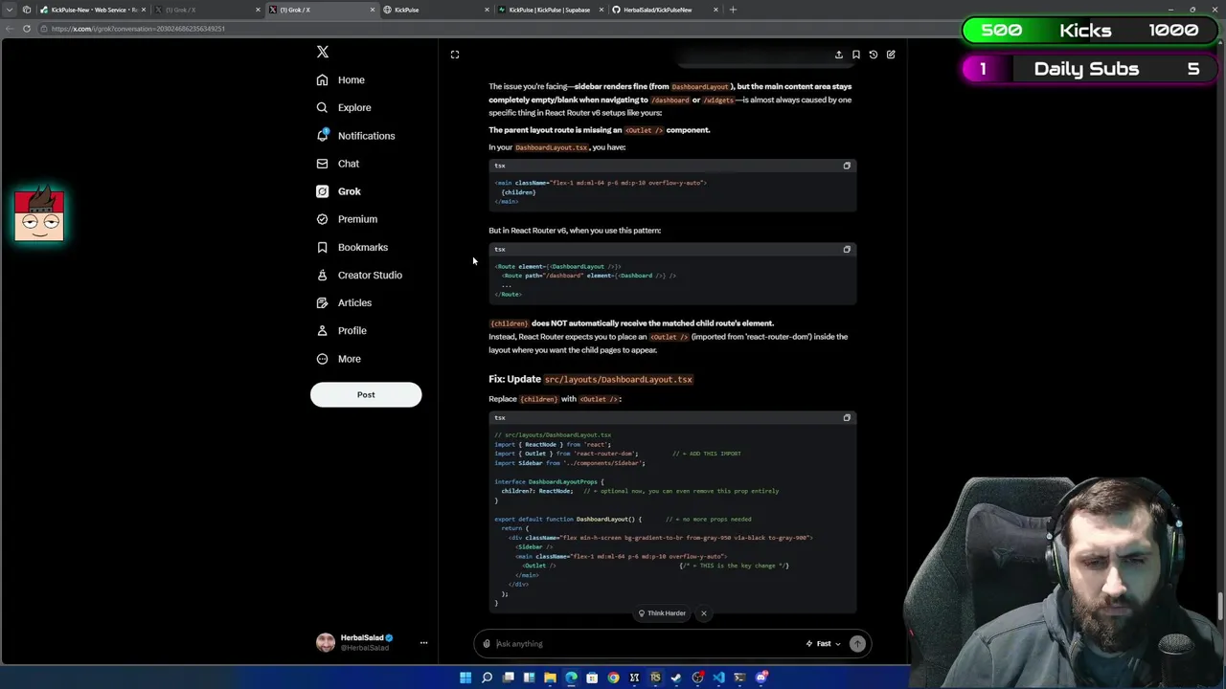
Task: Open Profile from the sidebar
Action: pyautogui.click(x=342, y=330)
